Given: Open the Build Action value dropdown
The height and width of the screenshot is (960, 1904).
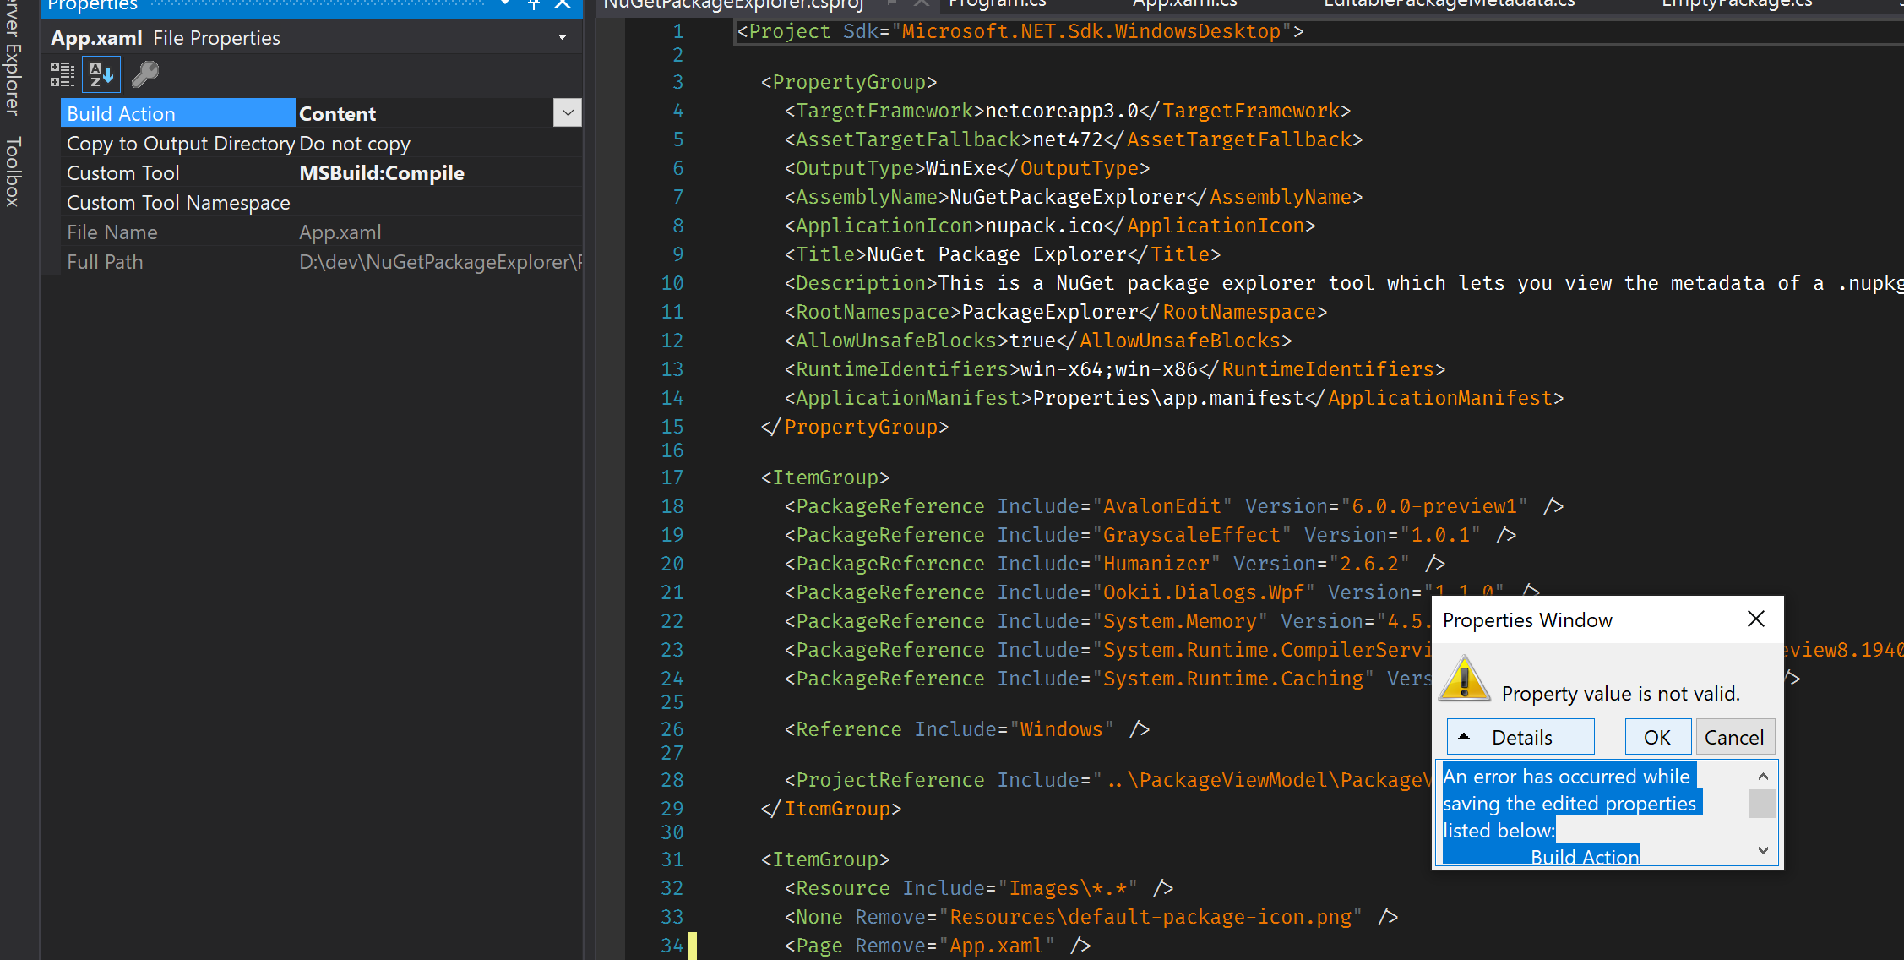Looking at the screenshot, I should pos(567,112).
